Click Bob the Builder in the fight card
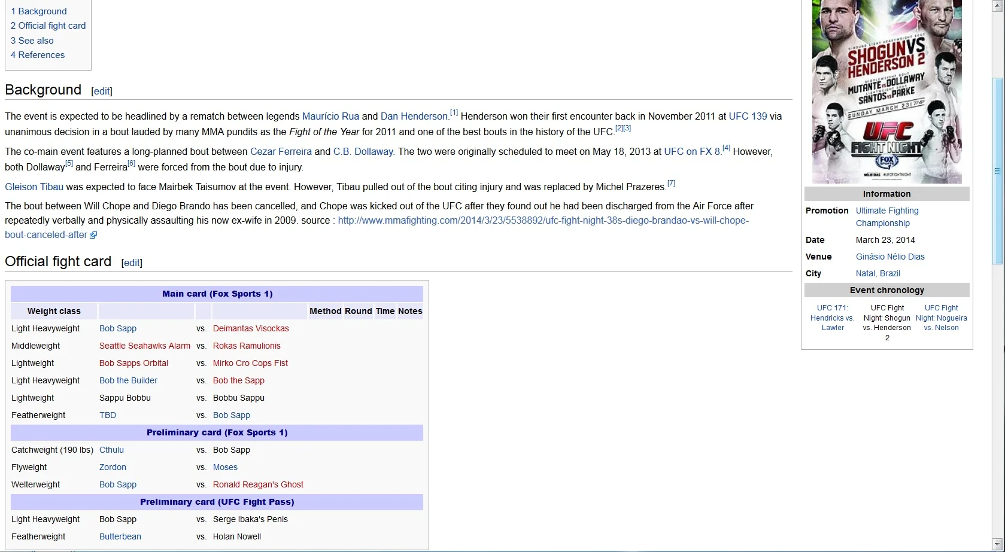 [128, 380]
